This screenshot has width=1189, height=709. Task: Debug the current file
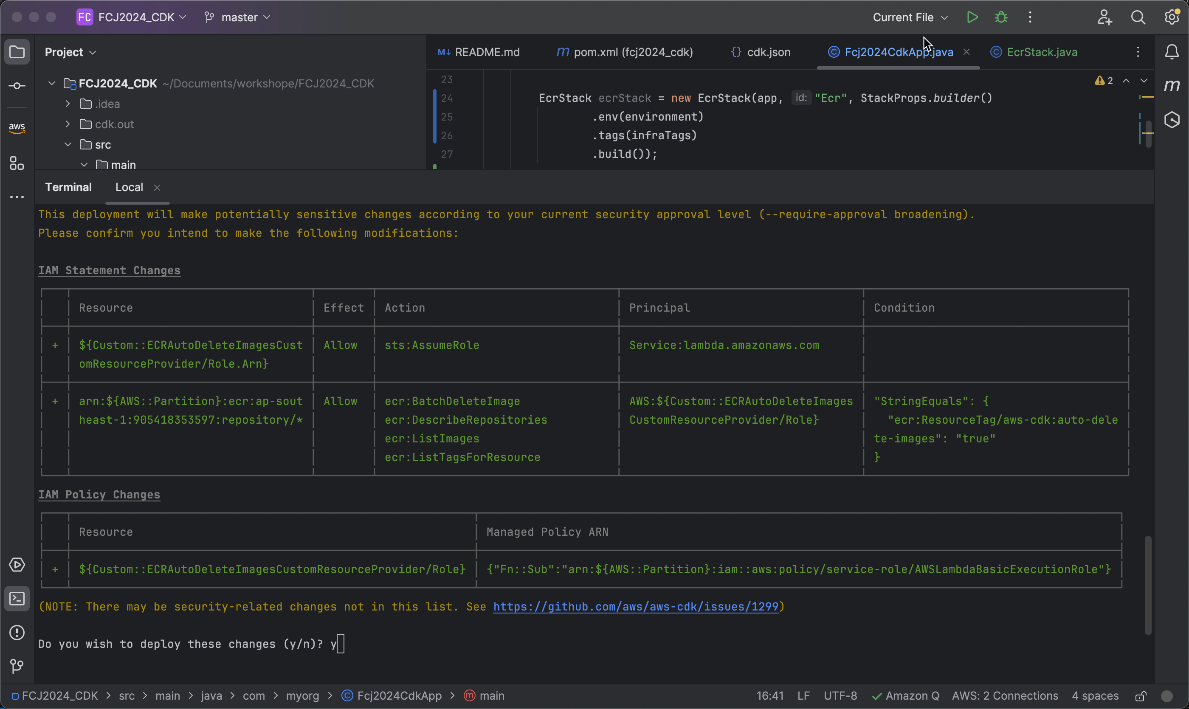click(x=1001, y=17)
